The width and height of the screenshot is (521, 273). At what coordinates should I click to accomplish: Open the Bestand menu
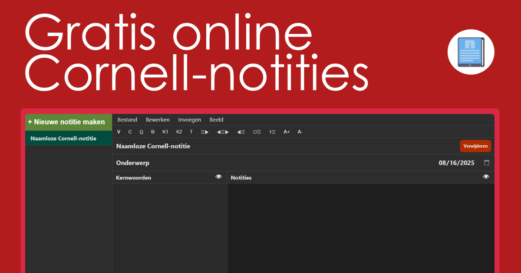(127, 120)
